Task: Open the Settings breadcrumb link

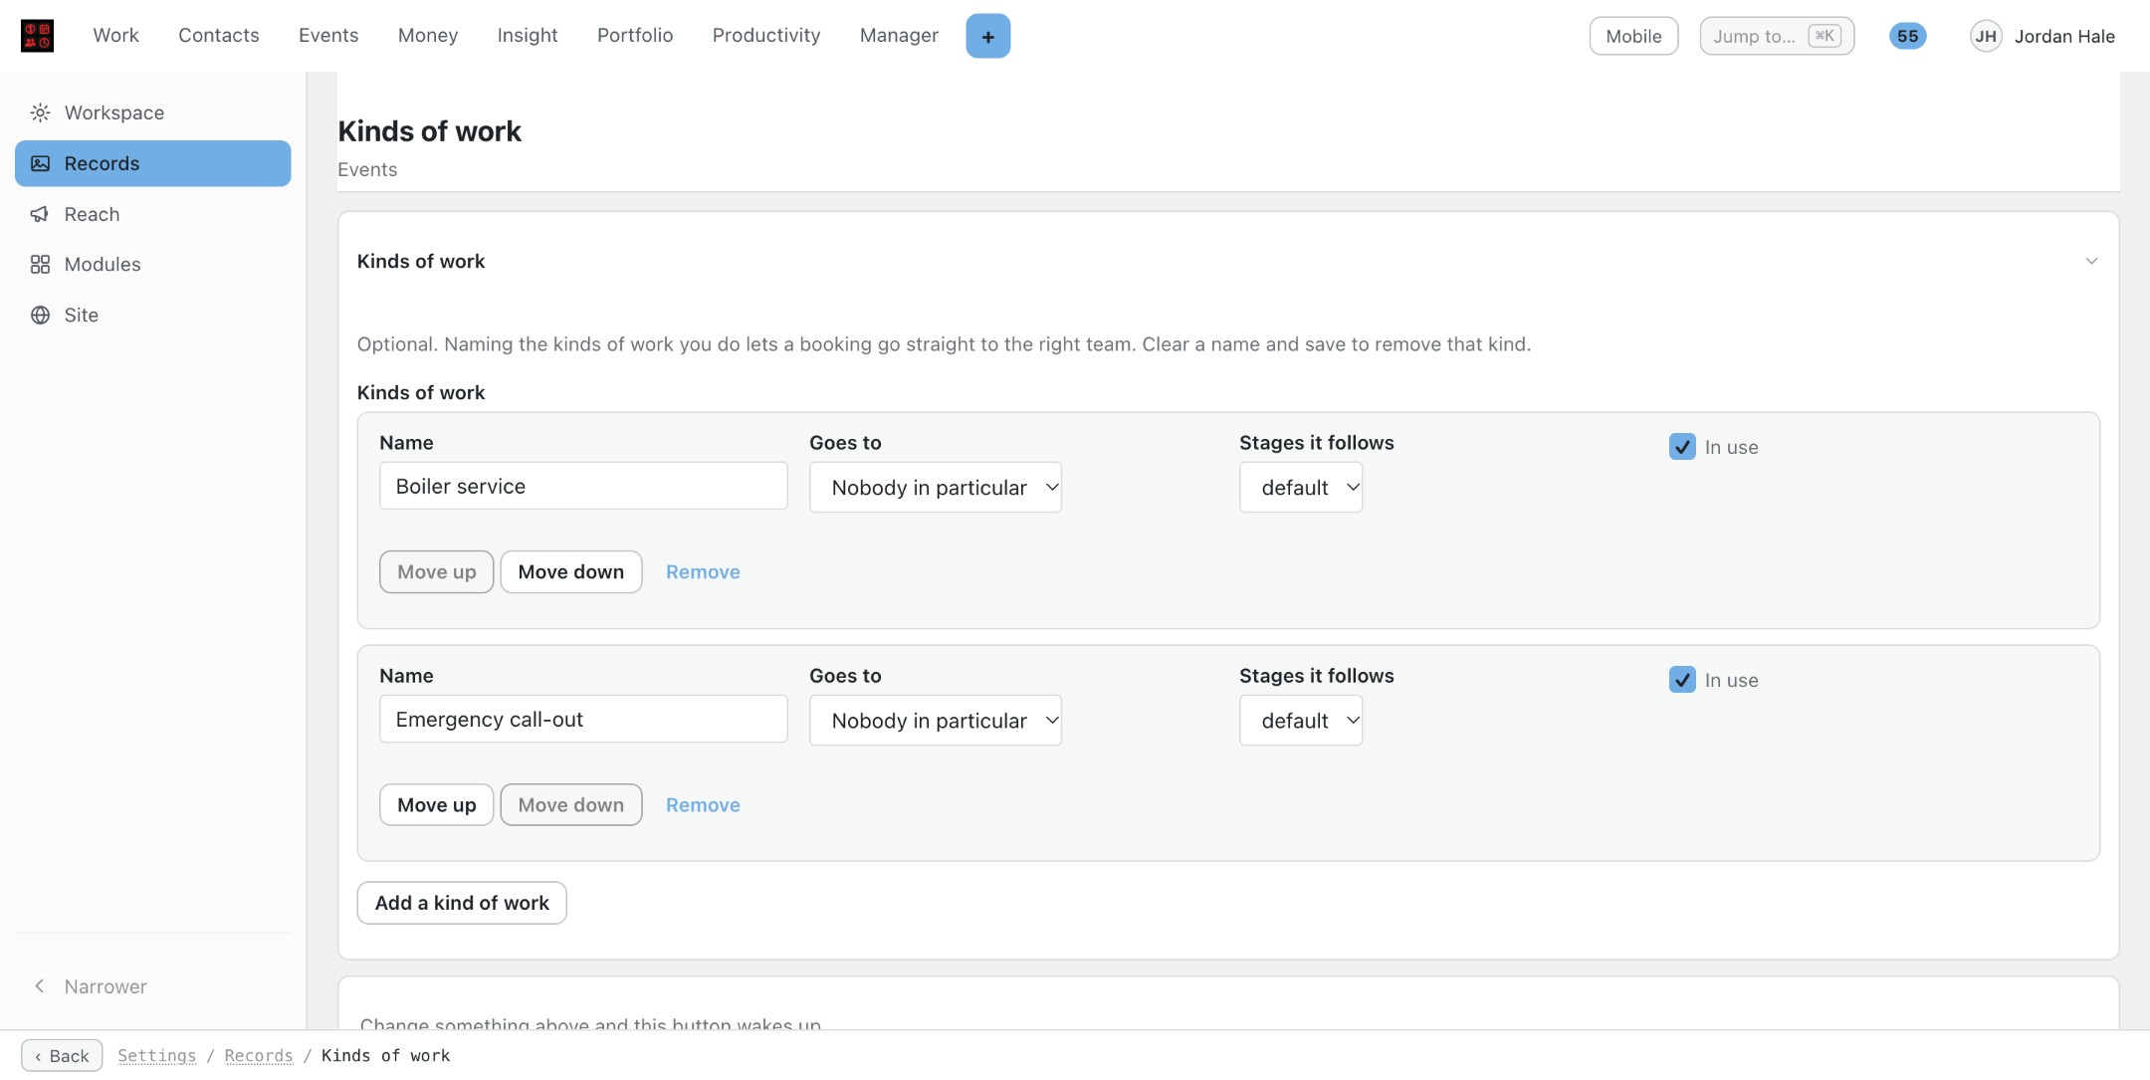Action: [156, 1055]
